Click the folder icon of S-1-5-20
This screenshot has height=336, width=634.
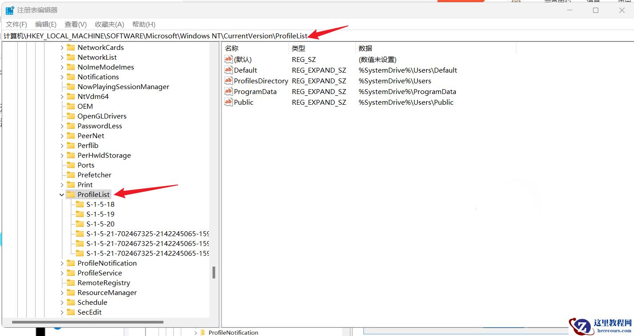[x=79, y=224]
